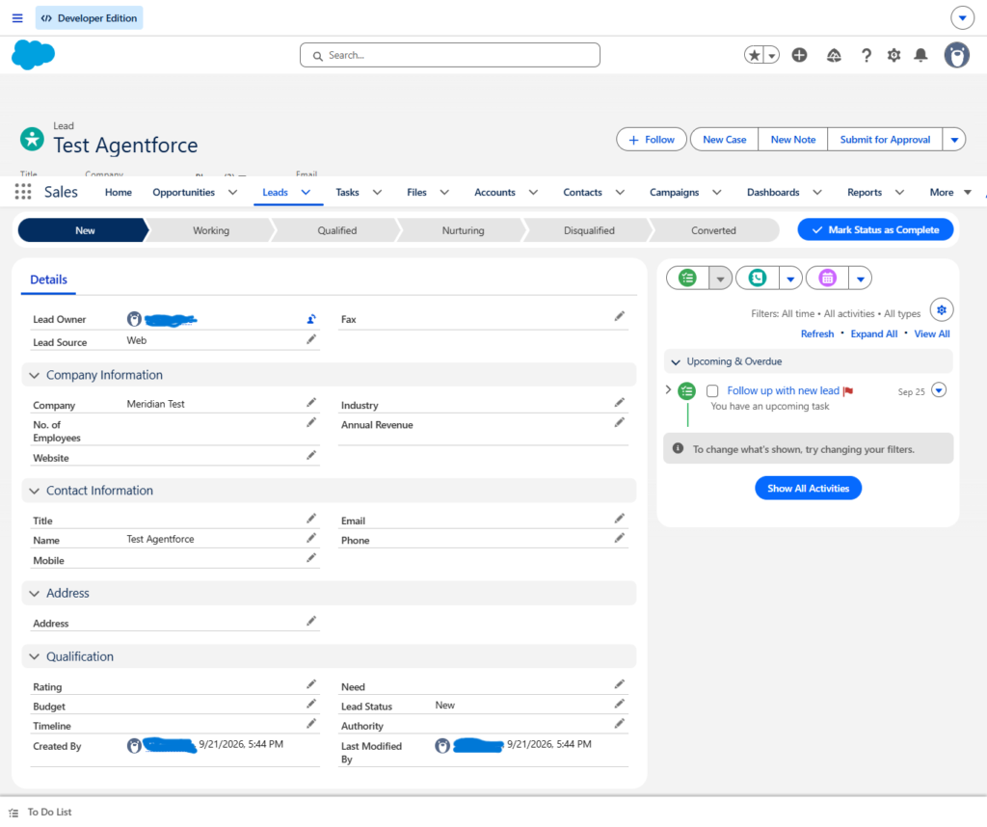This screenshot has height=827, width=987.
Task: Click the Favorites star icon
Action: pyautogui.click(x=754, y=55)
